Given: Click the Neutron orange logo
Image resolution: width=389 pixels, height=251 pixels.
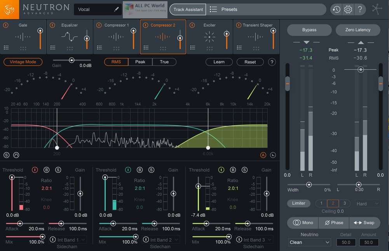Looking at the screenshot, I should coord(9,9).
